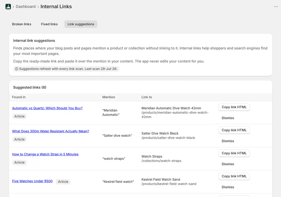Click the /collections/watch-straps path

point(161,161)
